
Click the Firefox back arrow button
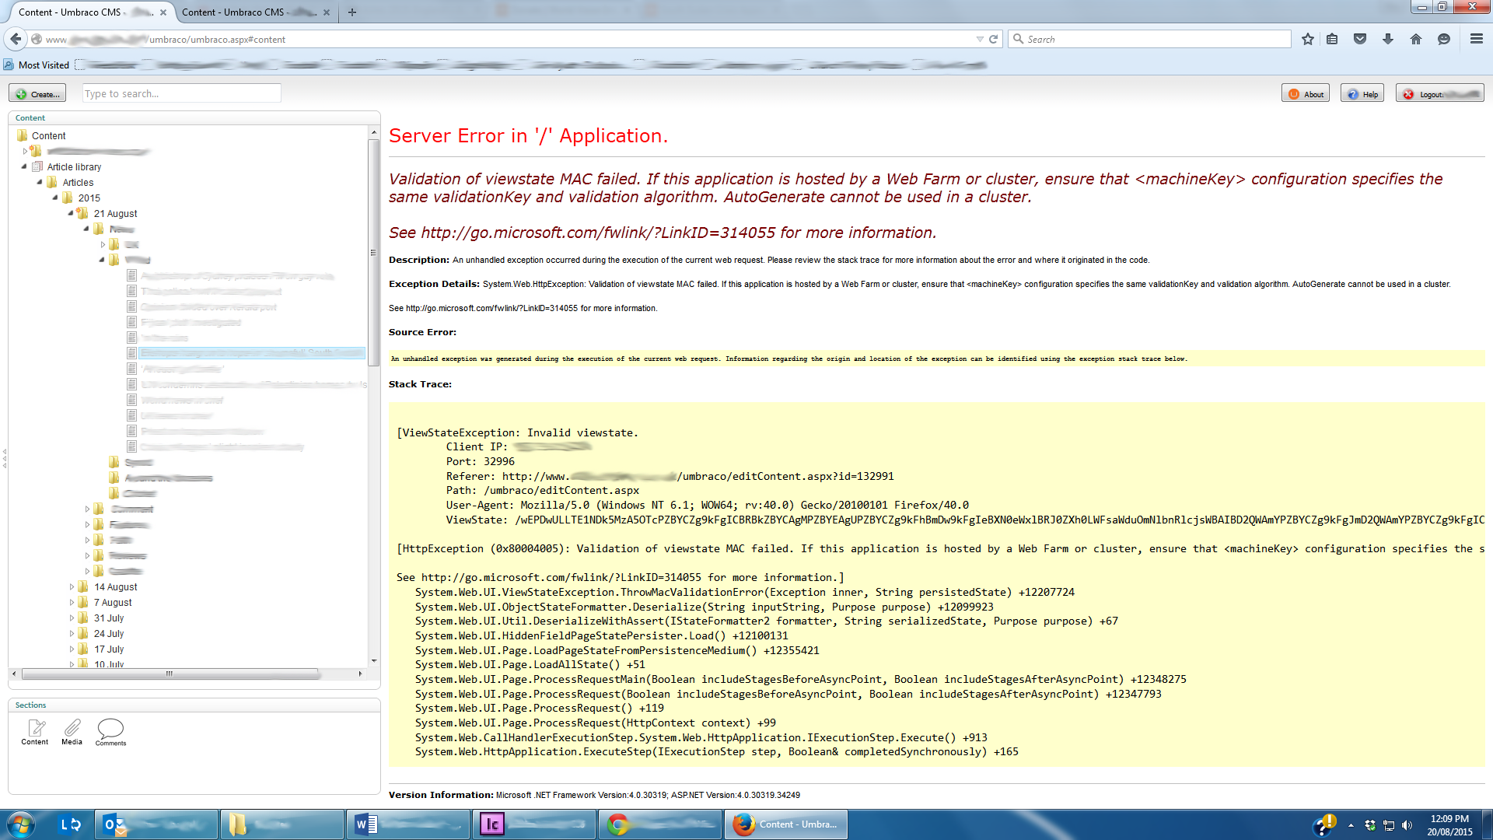tap(16, 39)
